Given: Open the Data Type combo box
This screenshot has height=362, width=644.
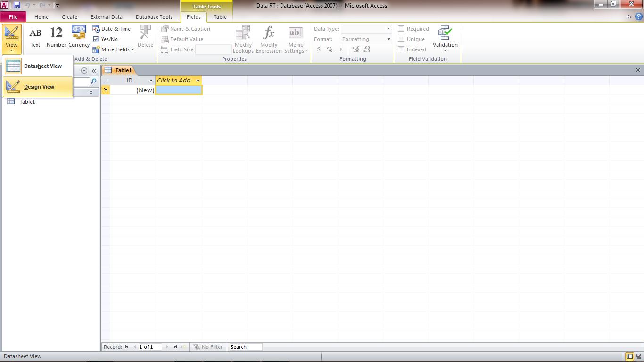Looking at the screenshot, I should click(x=366, y=29).
